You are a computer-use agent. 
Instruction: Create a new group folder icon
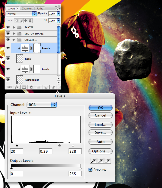tap(39, 87)
